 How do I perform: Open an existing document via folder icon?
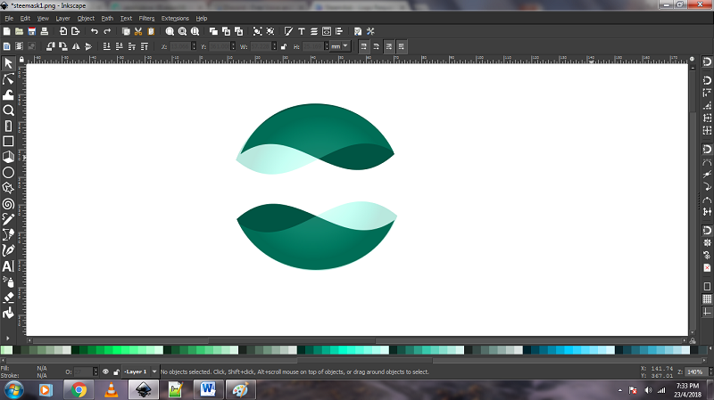click(19, 31)
